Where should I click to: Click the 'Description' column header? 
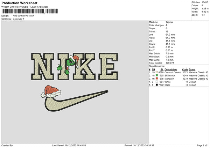click(171, 69)
